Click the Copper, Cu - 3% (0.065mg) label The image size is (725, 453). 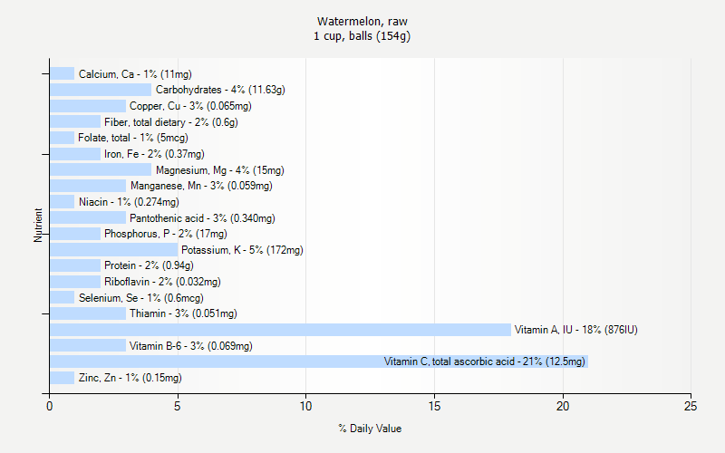tap(190, 106)
